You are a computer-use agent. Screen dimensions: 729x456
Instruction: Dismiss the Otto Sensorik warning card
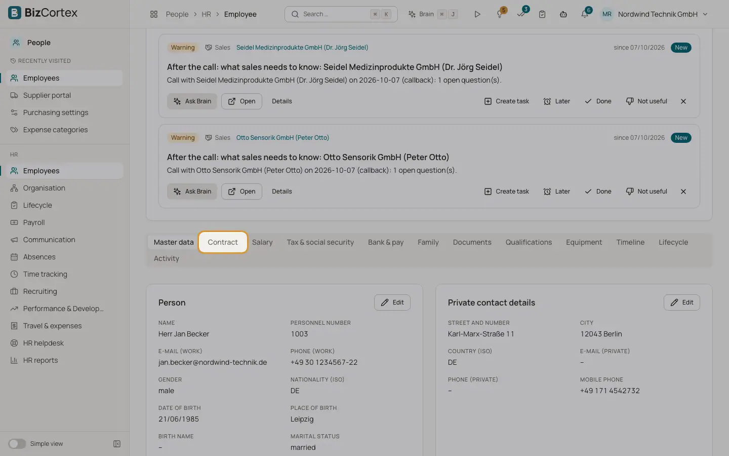683,192
